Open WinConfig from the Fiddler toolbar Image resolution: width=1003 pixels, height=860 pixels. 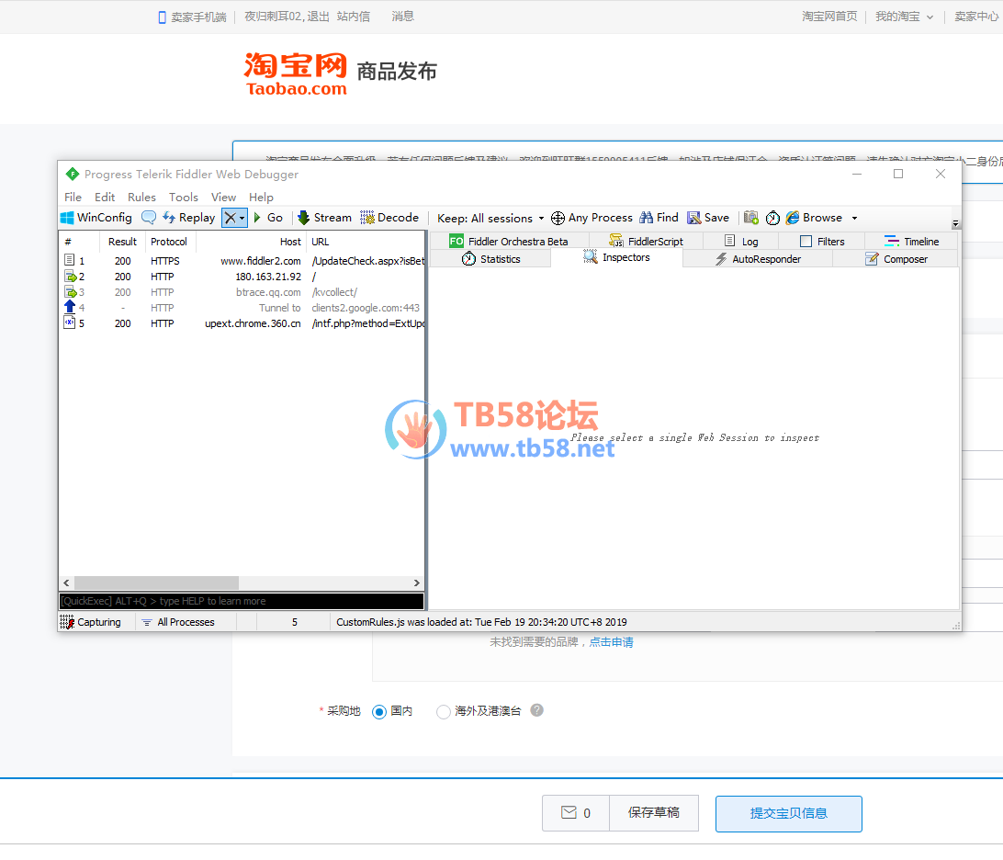[96, 218]
